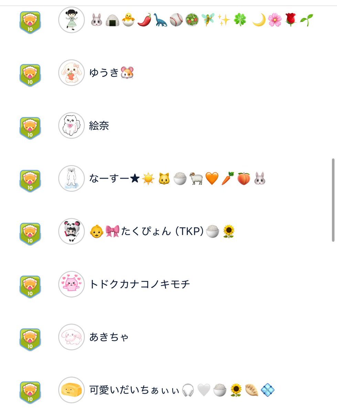337x413 pixels.
Task: Select the polar bear avatar of なーすー★
Action: (x=71, y=178)
